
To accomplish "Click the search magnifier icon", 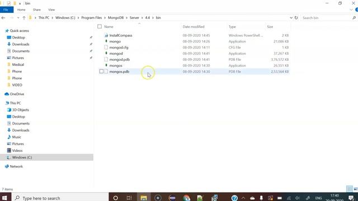I will [354, 18].
